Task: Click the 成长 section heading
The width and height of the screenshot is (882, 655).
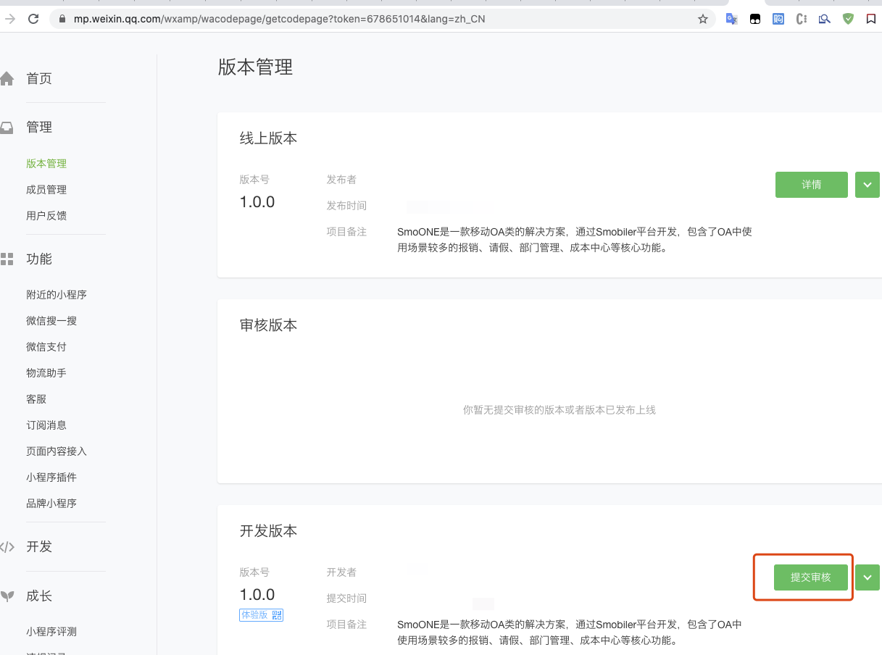Action: coord(39,596)
